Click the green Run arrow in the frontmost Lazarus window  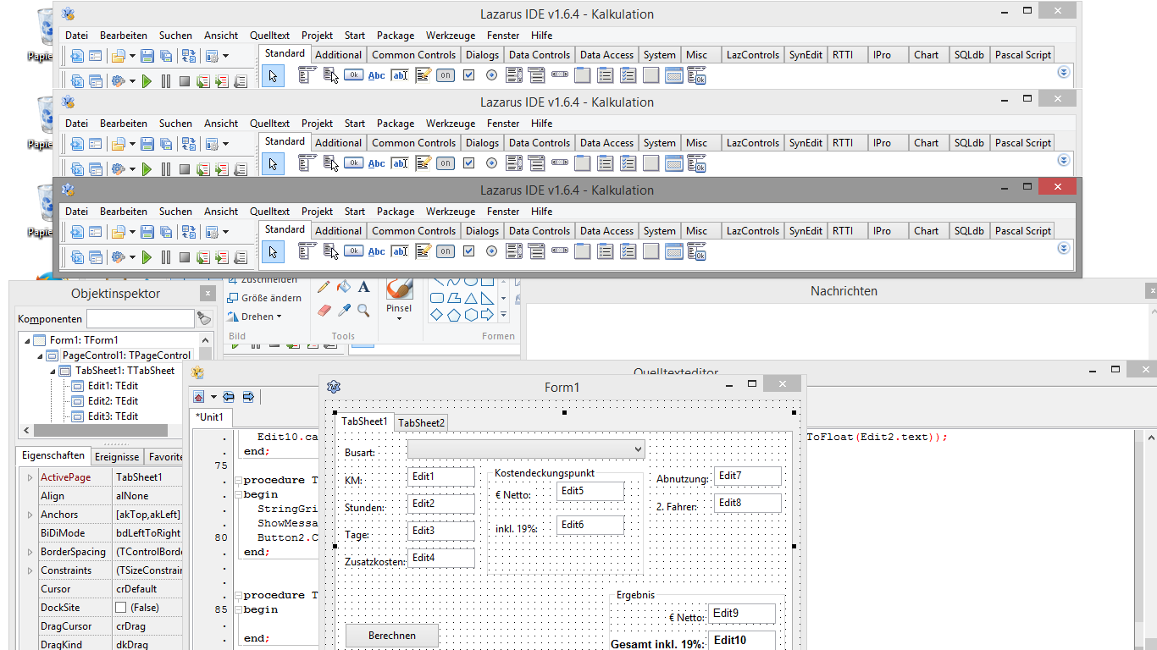147,257
